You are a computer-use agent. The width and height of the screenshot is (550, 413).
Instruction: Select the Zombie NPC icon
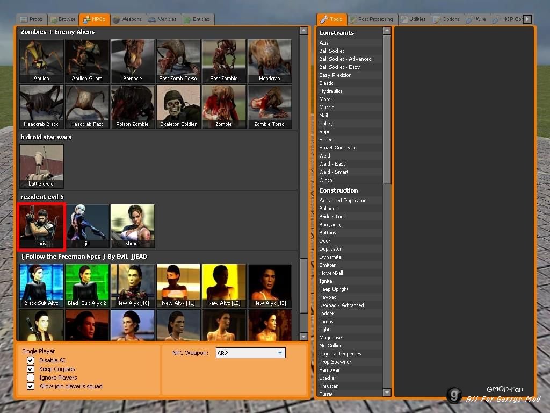[224, 106]
